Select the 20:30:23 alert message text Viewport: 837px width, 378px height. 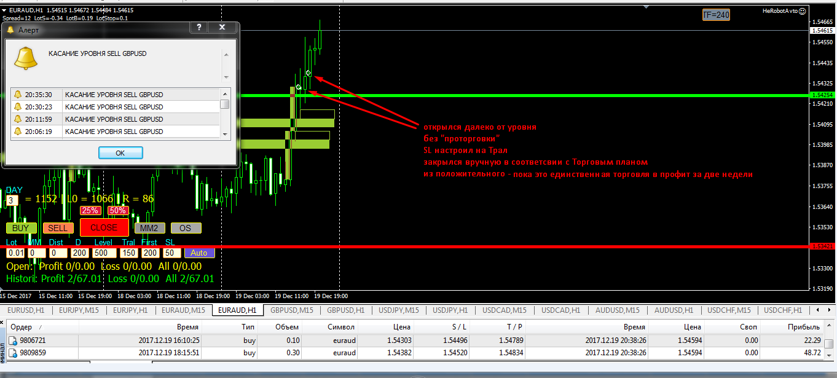pos(114,107)
